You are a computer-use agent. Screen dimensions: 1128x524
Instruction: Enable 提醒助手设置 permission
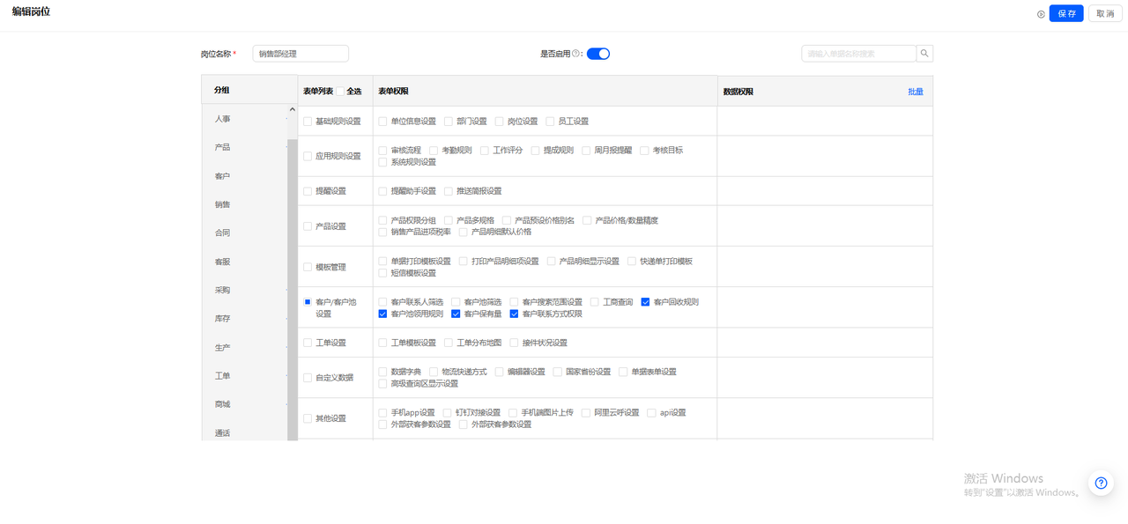tap(382, 191)
